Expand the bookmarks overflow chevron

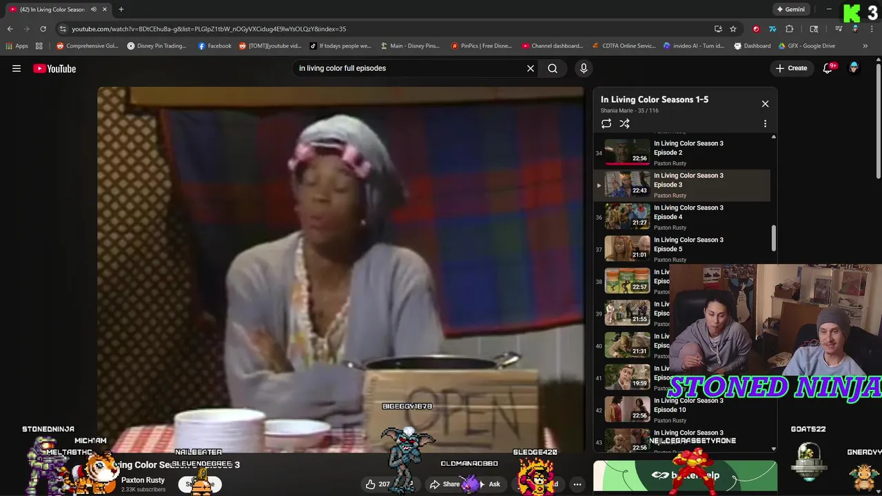pyautogui.click(x=865, y=46)
